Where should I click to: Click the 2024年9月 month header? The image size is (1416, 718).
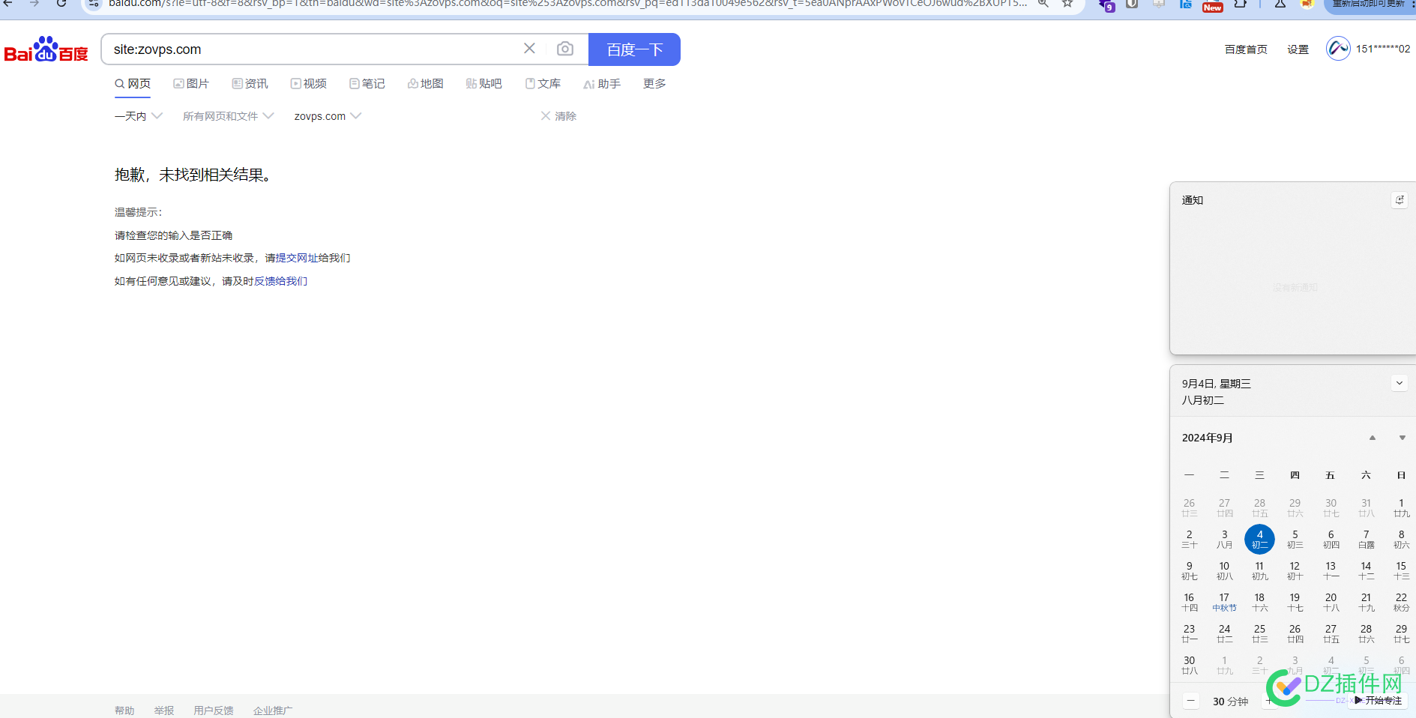click(1208, 438)
